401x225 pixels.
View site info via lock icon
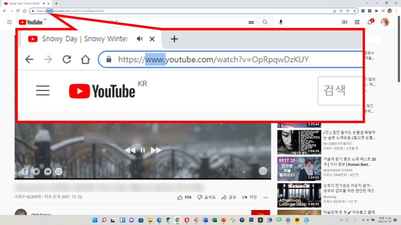pos(33,10)
